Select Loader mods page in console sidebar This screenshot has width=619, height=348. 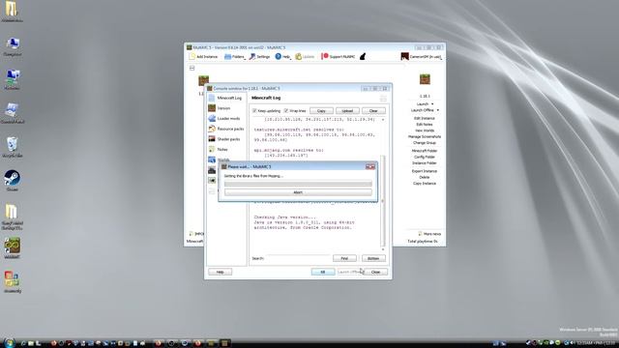click(225, 118)
